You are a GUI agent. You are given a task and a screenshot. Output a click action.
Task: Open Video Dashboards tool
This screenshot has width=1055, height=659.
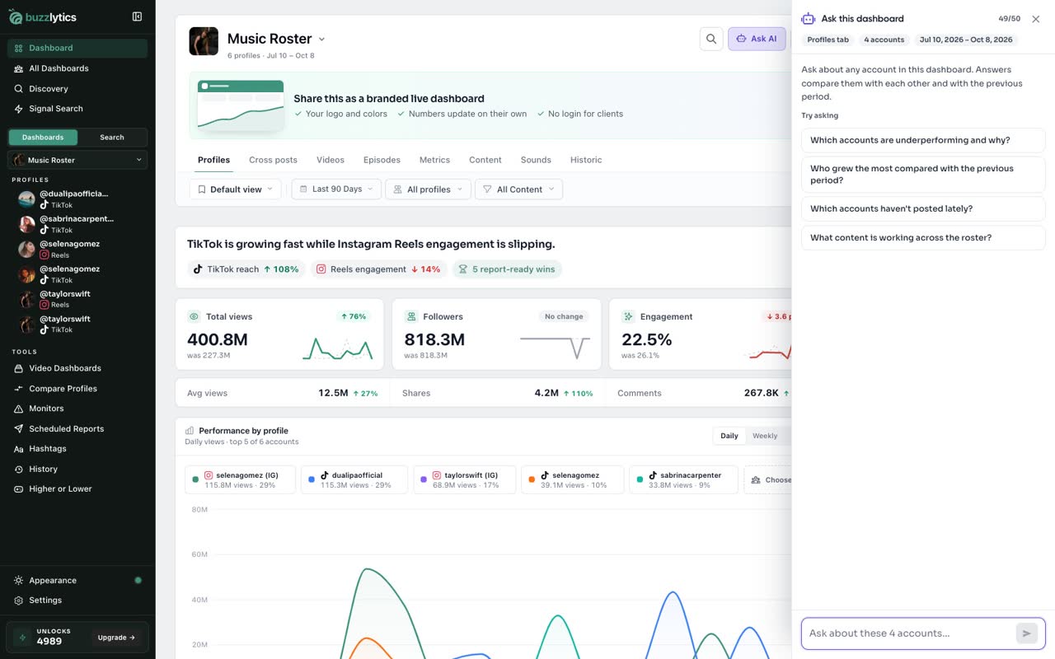pyautogui.click(x=77, y=368)
